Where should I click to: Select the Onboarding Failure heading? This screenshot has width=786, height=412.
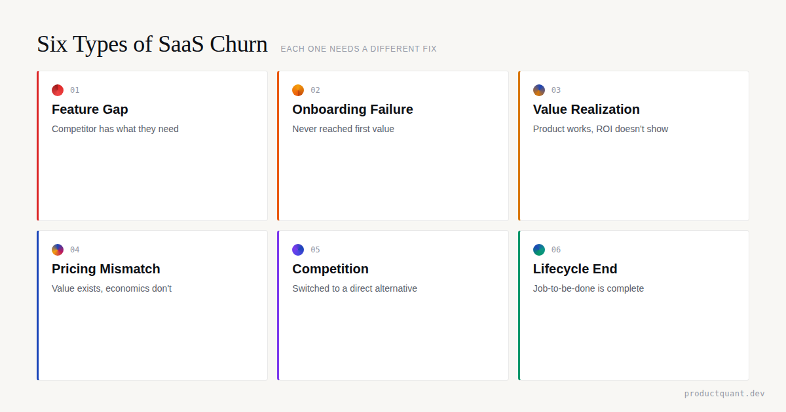coord(352,109)
